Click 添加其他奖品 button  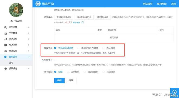click(103, 17)
